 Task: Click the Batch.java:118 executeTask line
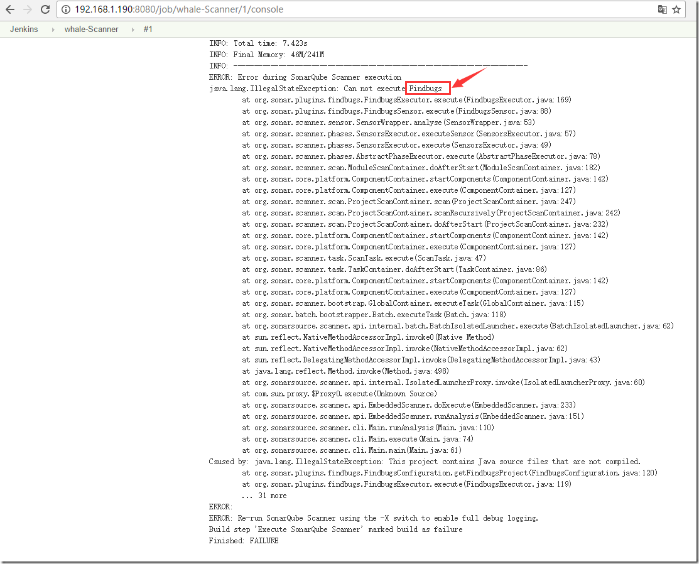(x=374, y=315)
